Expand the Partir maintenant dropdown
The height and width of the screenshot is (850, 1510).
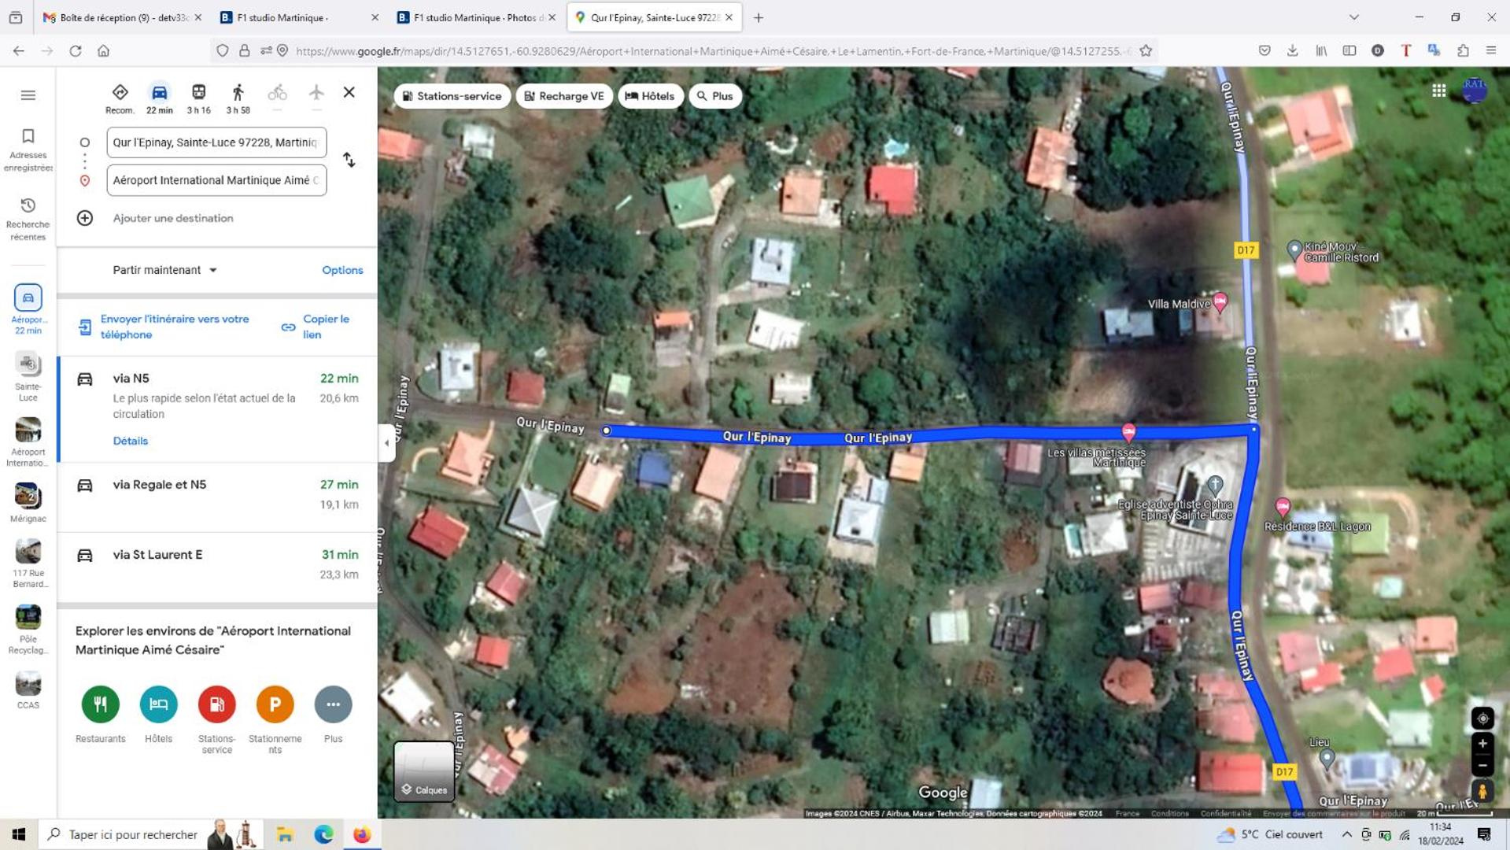pos(164,270)
